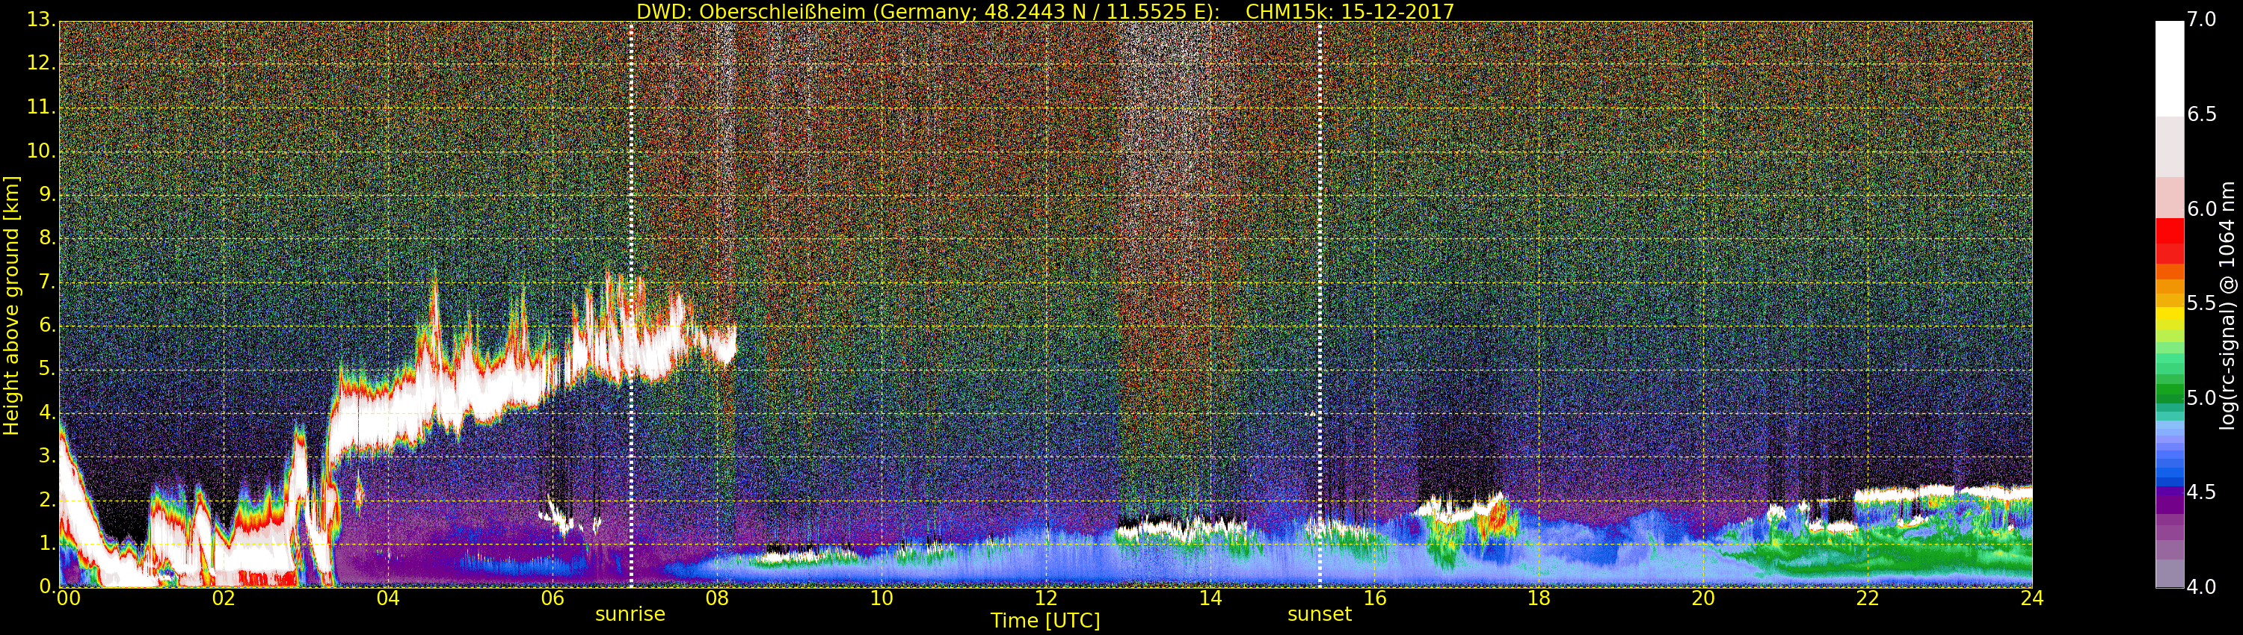Screen dimensions: 2243x635
Task: Click the y-axis tick label '8.'
Action: tap(47, 238)
